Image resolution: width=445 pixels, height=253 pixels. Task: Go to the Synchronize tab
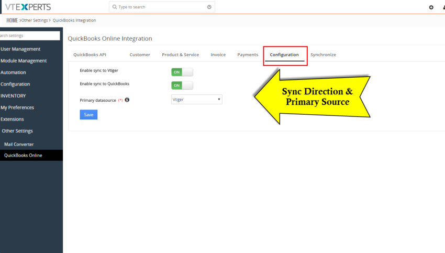click(323, 55)
